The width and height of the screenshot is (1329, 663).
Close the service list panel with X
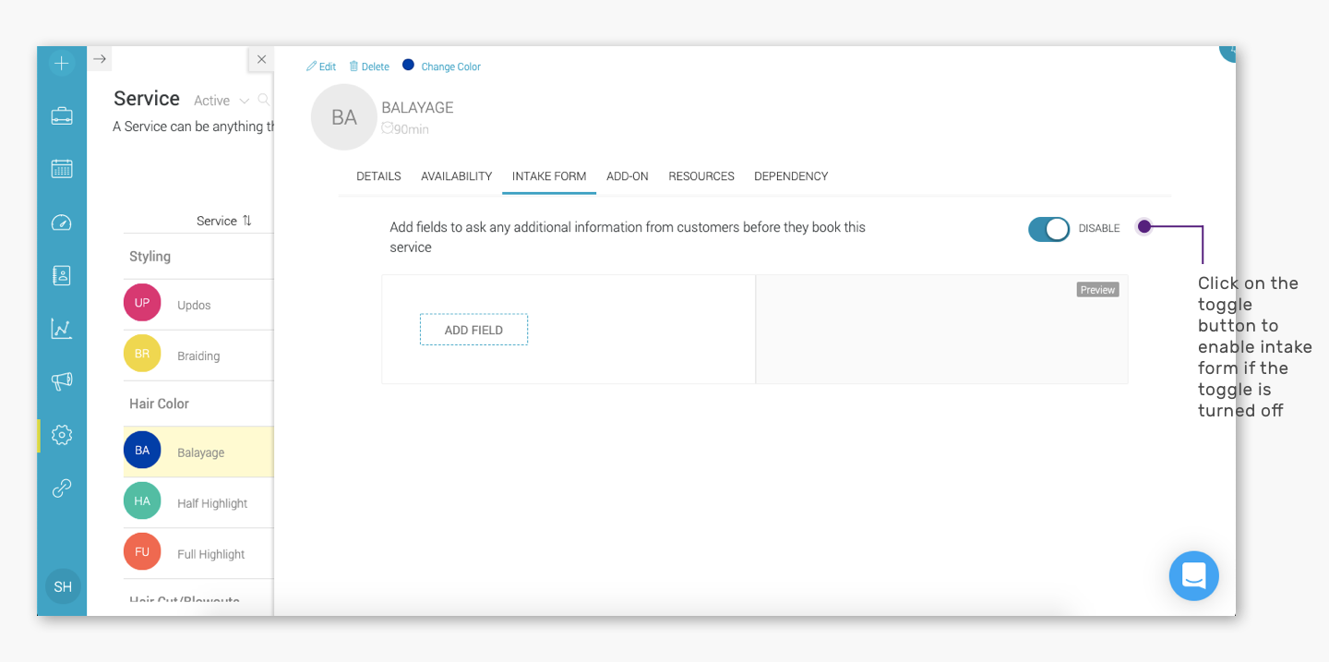261,59
